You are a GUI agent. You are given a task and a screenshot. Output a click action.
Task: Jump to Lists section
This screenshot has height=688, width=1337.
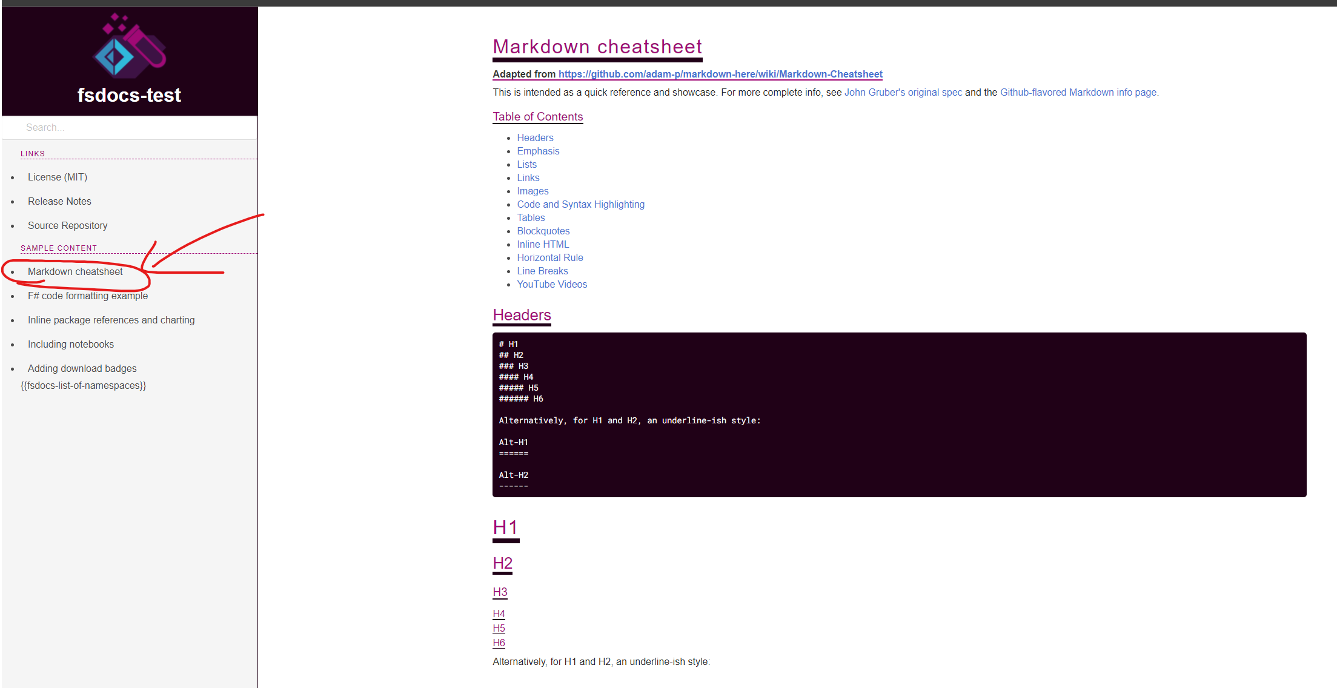(526, 164)
